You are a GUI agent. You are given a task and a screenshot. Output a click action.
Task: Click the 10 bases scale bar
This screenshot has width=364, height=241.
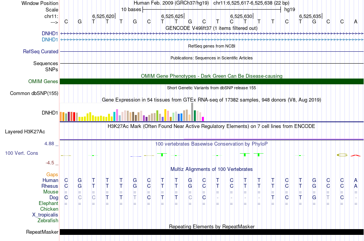click(x=212, y=9)
